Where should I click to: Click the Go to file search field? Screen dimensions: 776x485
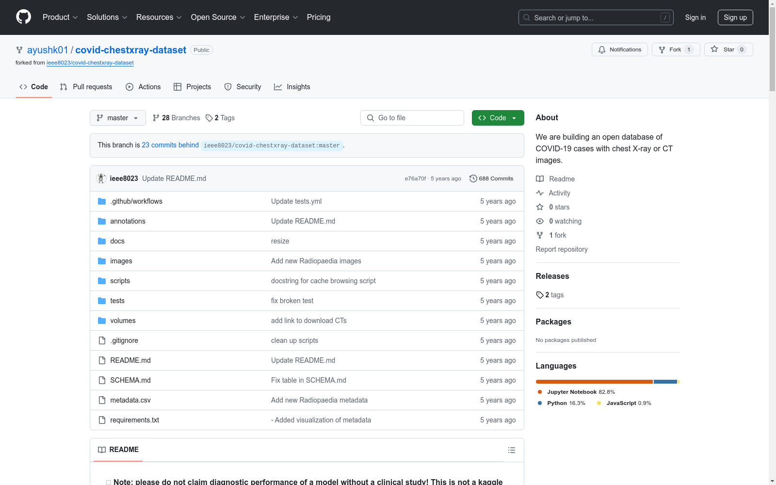click(x=412, y=118)
